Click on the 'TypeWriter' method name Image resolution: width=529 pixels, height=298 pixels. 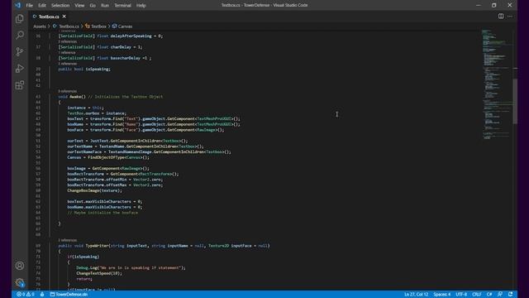(x=97, y=246)
